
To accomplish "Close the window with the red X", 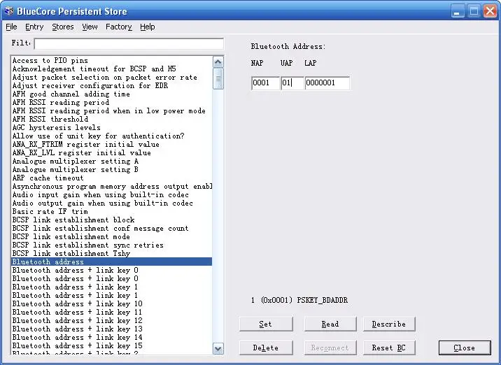I will (490, 12).
